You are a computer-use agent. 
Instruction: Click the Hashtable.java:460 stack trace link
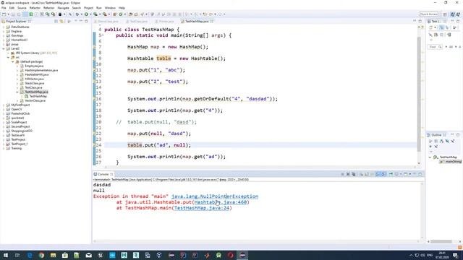[x=221, y=202]
